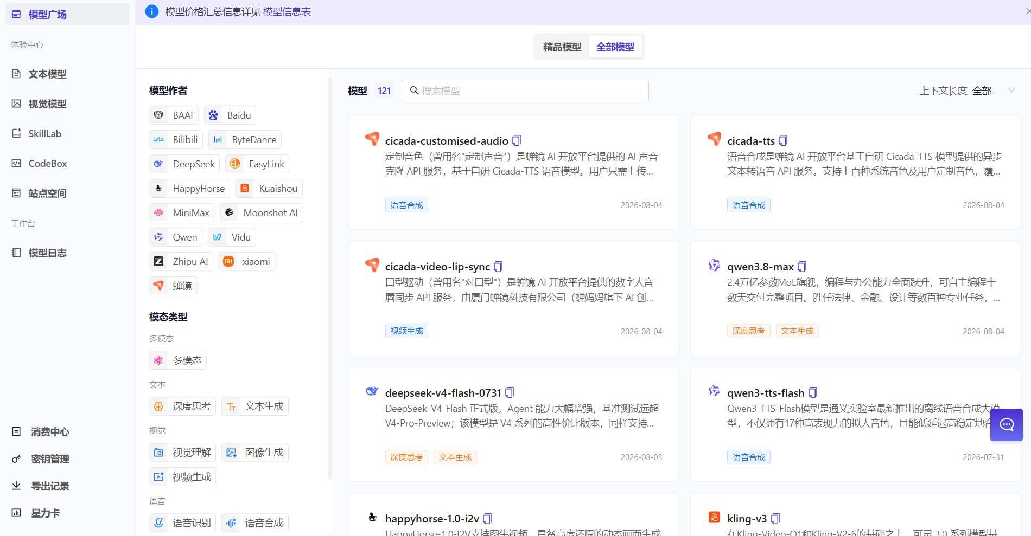Go to 模型广场 in the sidebar
This screenshot has height=536, width=1031.
(67, 14)
